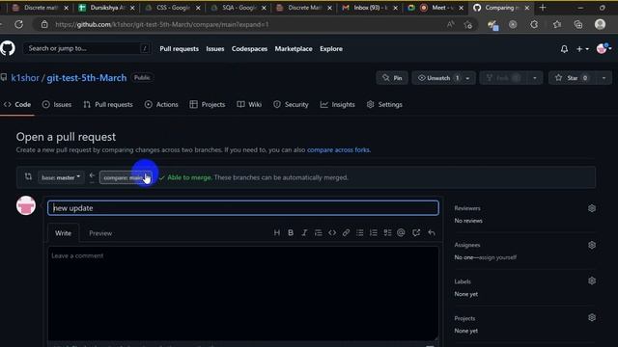Open the compare: main branch dropdown
618x347 pixels.
point(126,177)
